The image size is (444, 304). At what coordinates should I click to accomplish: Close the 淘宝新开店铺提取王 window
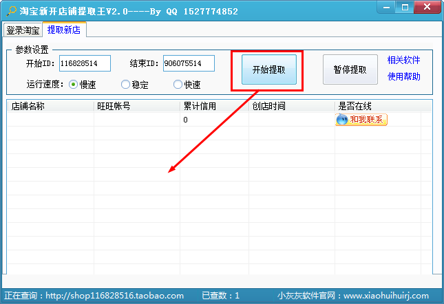click(427, 7)
